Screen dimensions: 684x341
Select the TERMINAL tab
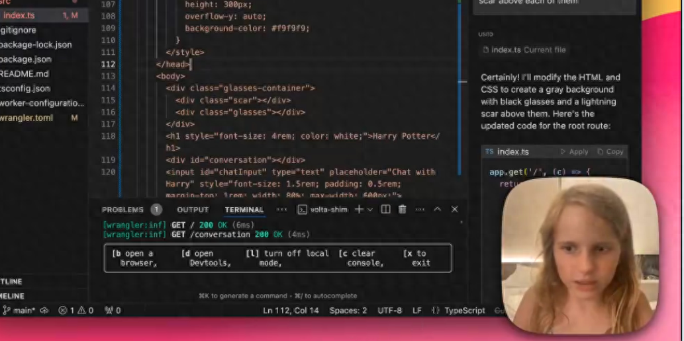[244, 209]
